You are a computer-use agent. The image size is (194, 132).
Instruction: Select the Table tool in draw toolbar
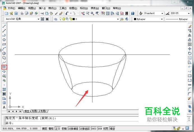point(4,103)
